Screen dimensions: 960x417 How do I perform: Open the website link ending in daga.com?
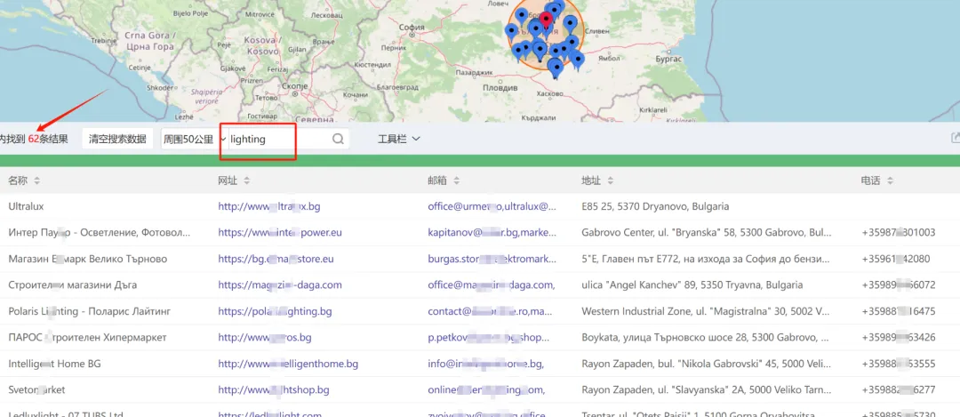(x=280, y=285)
